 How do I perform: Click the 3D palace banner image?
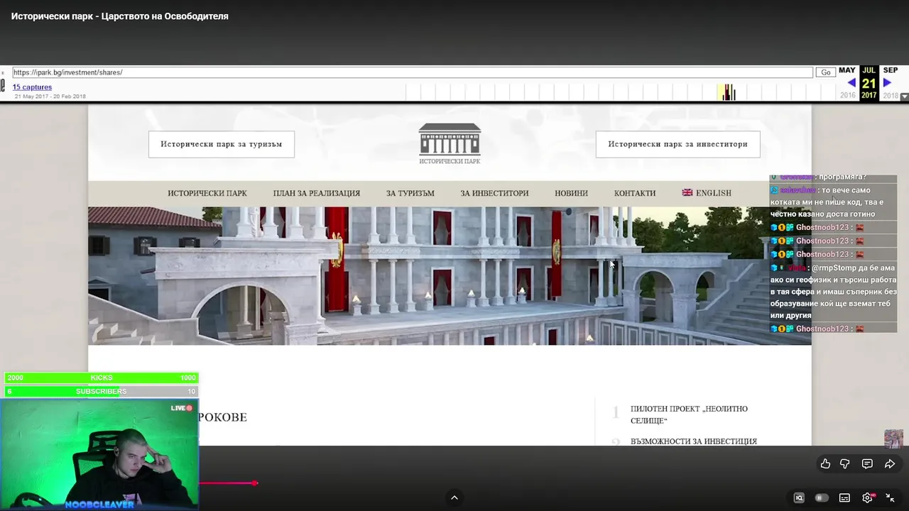coord(450,276)
